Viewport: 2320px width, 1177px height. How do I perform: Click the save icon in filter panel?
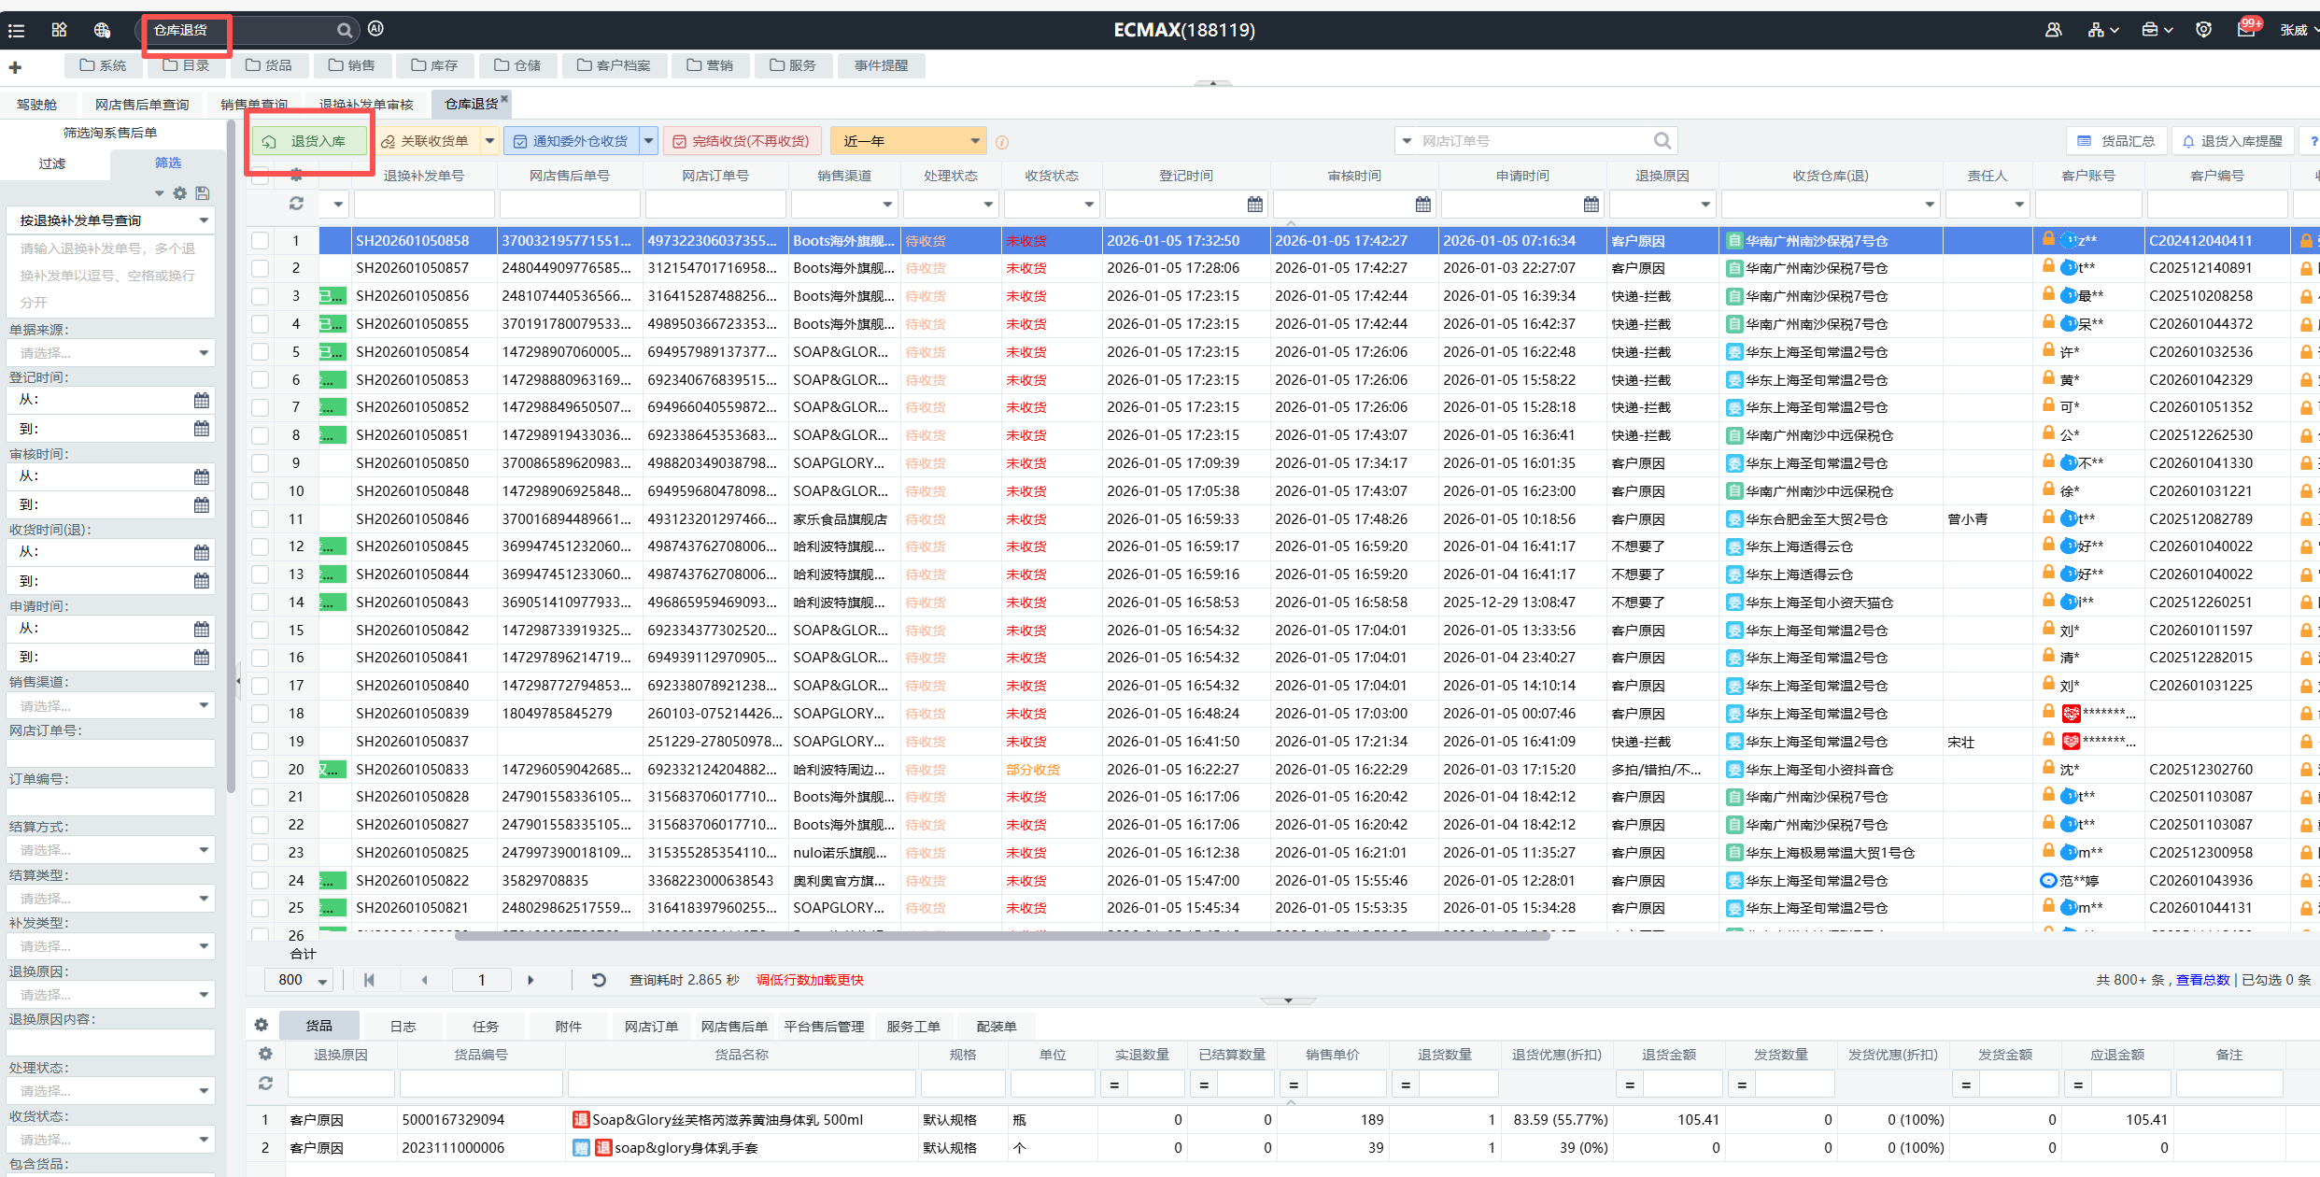[203, 193]
